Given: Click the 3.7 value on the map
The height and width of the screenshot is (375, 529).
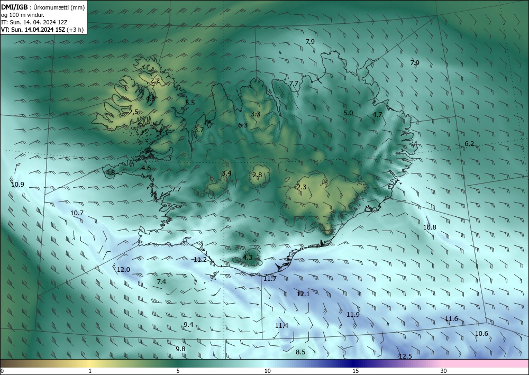Looking at the screenshot, I should (x=199, y=130).
